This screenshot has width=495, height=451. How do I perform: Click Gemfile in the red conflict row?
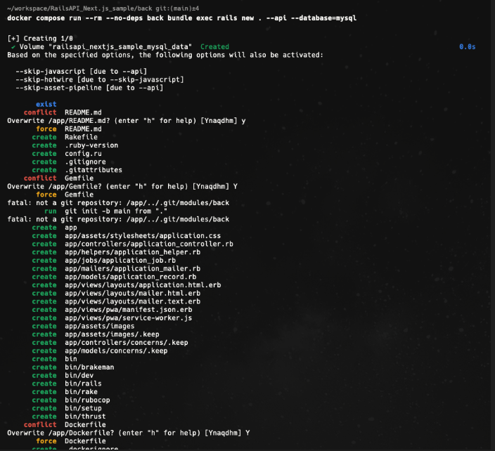pyautogui.click(x=79, y=178)
